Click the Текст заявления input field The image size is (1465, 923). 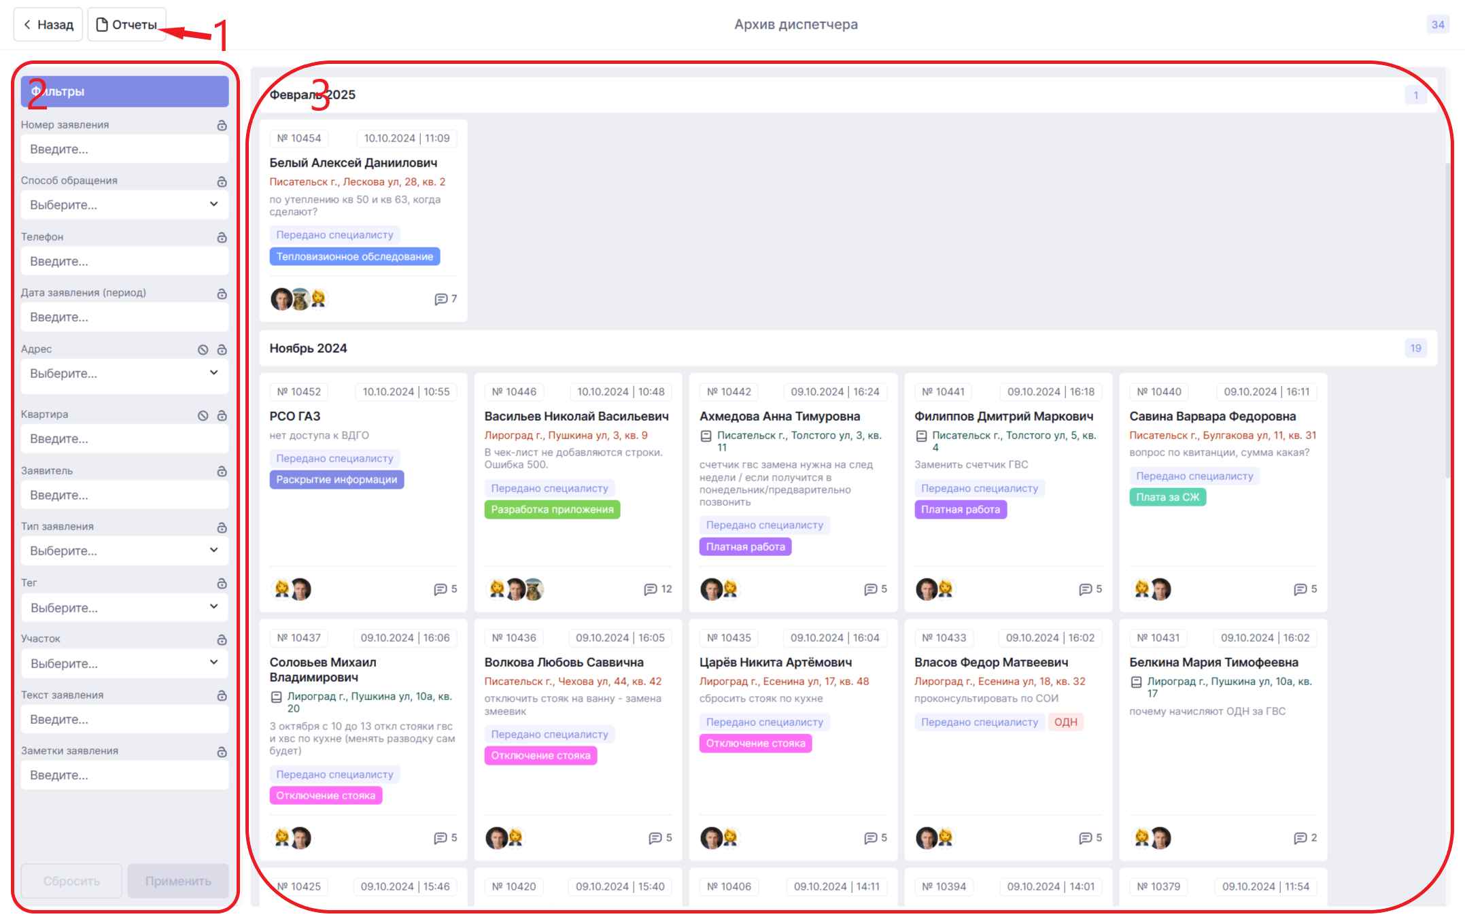click(x=124, y=719)
